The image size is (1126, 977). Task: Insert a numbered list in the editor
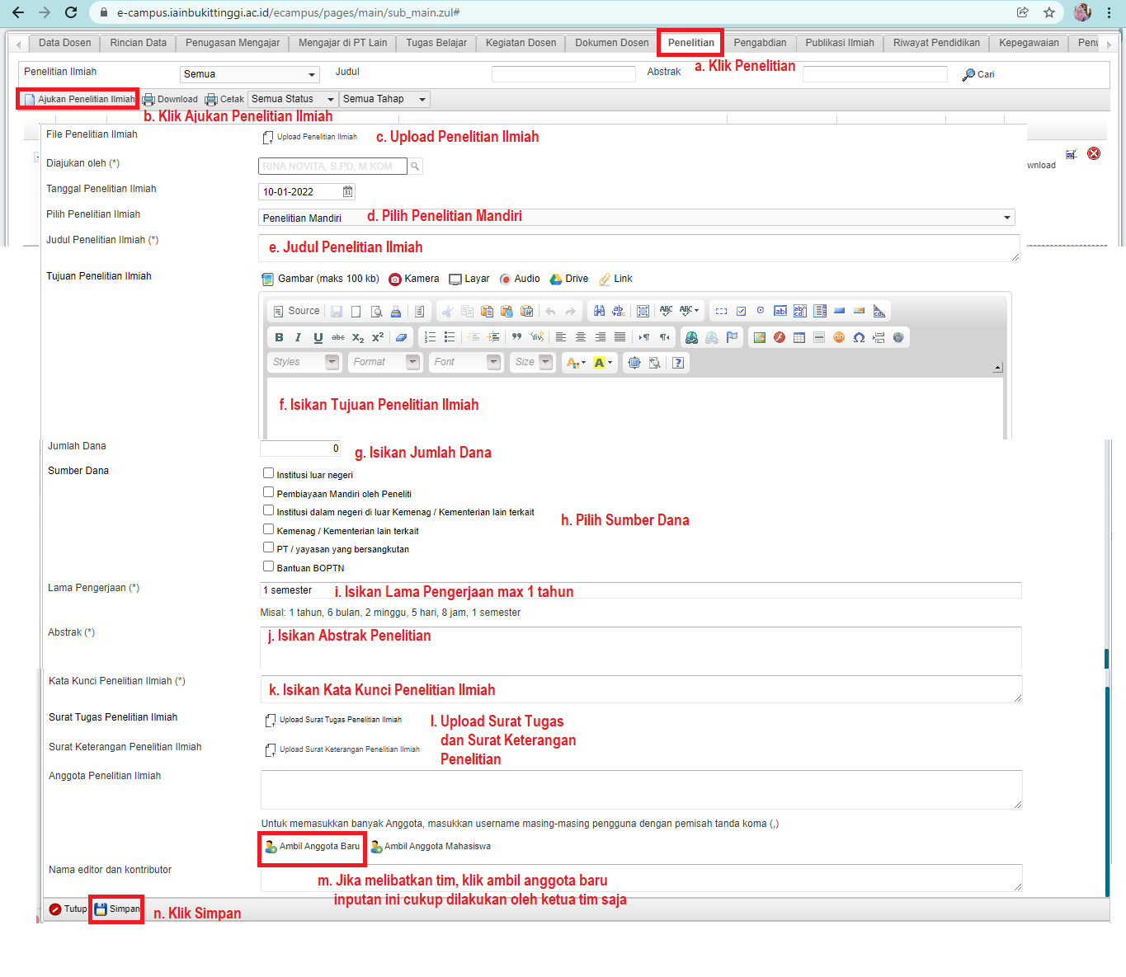click(430, 337)
